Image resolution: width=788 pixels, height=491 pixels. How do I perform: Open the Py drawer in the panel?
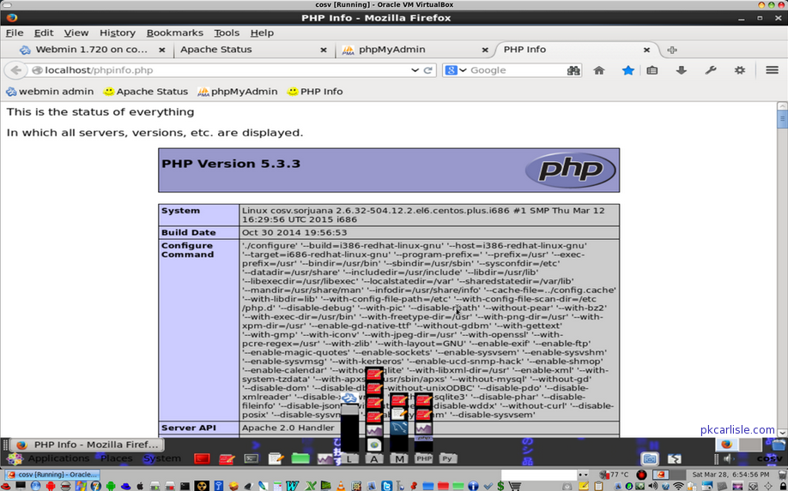pos(447,458)
